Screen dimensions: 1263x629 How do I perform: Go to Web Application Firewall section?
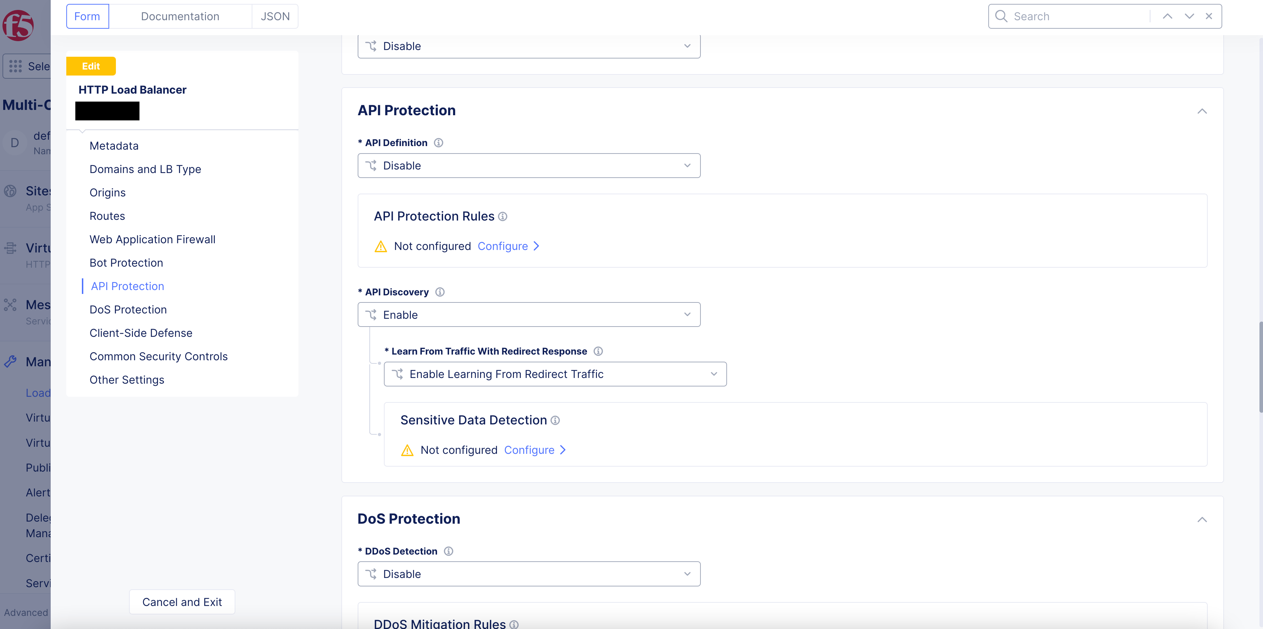(x=152, y=239)
